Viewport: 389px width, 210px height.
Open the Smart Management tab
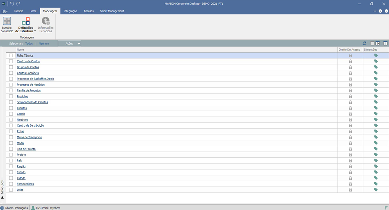click(x=112, y=11)
